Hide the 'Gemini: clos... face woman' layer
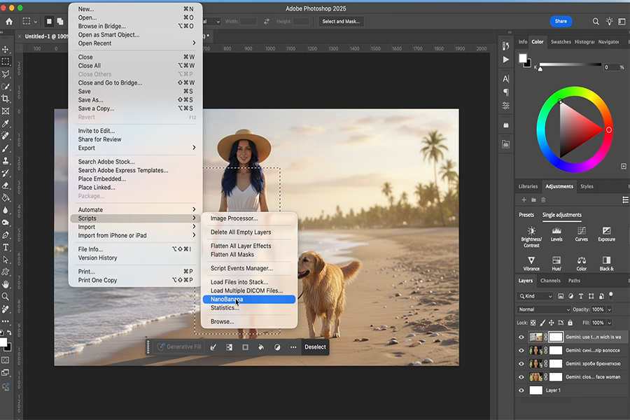 tap(521, 377)
